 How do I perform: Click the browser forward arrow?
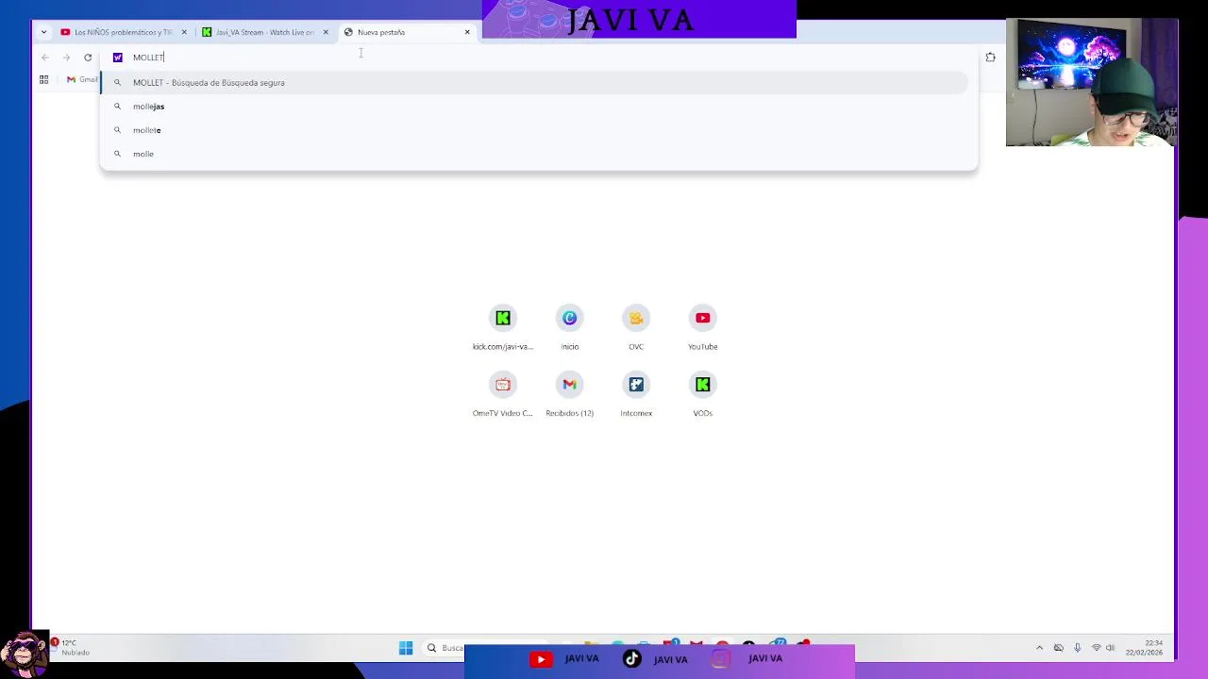(x=66, y=58)
